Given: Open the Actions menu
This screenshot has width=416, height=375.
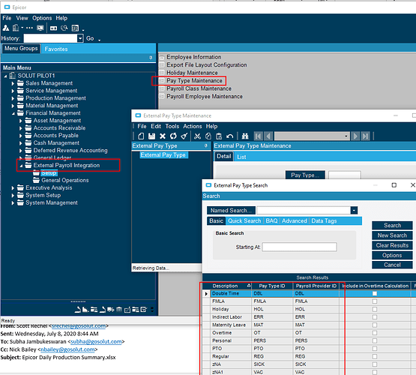Looking at the screenshot, I should (x=193, y=126).
